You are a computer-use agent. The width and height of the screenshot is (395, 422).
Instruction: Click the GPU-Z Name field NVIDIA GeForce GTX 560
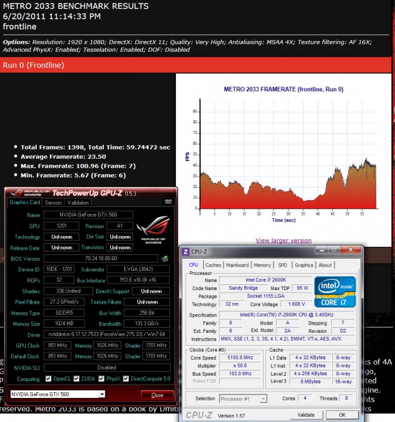[x=88, y=215]
